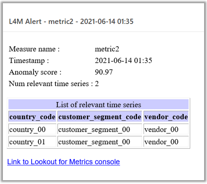Click the Measure name label

(34, 49)
